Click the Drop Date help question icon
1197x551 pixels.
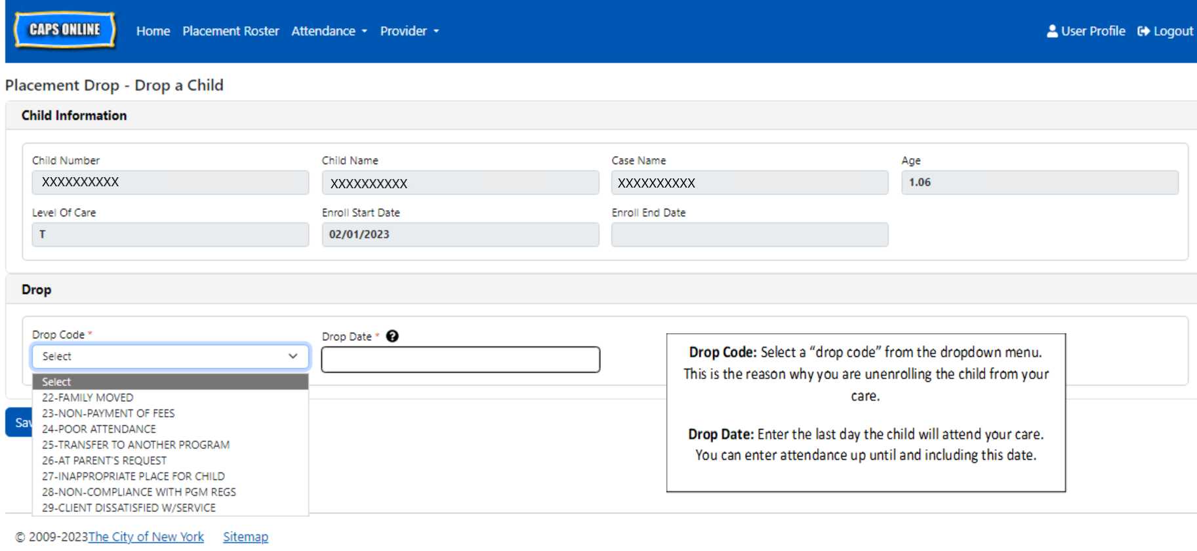pos(392,336)
